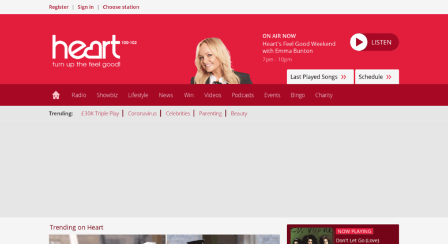Viewport: 448px width, 244px height.
Task: Open the £30K Triple Play trending link
Action: click(x=100, y=114)
